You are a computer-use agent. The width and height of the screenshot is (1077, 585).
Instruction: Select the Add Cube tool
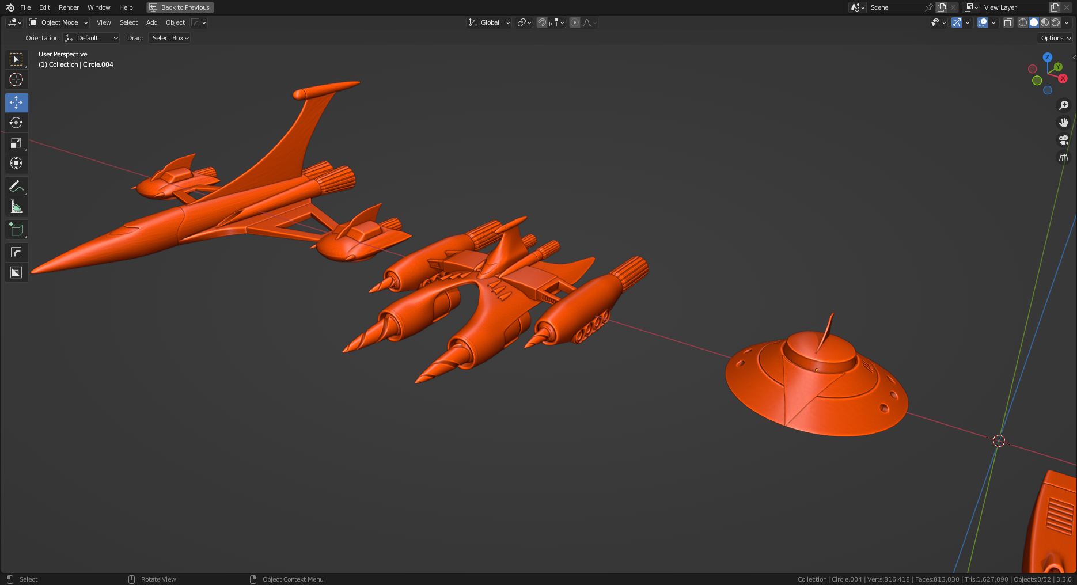coord(16,229)
